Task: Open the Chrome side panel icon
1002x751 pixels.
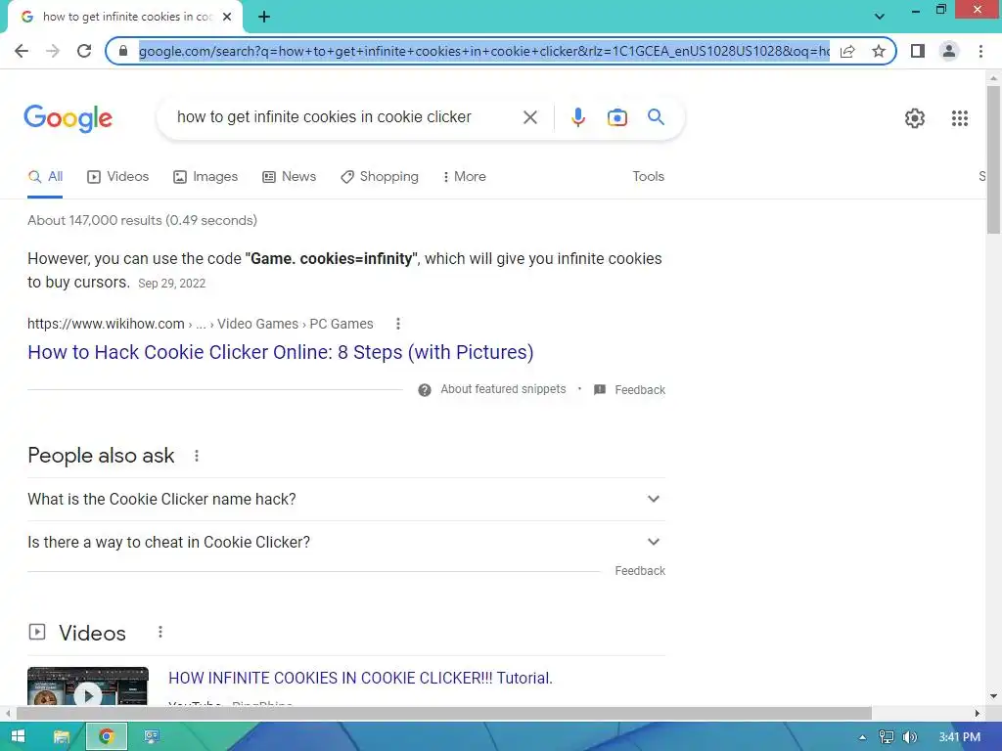Action: pos(918,51)
